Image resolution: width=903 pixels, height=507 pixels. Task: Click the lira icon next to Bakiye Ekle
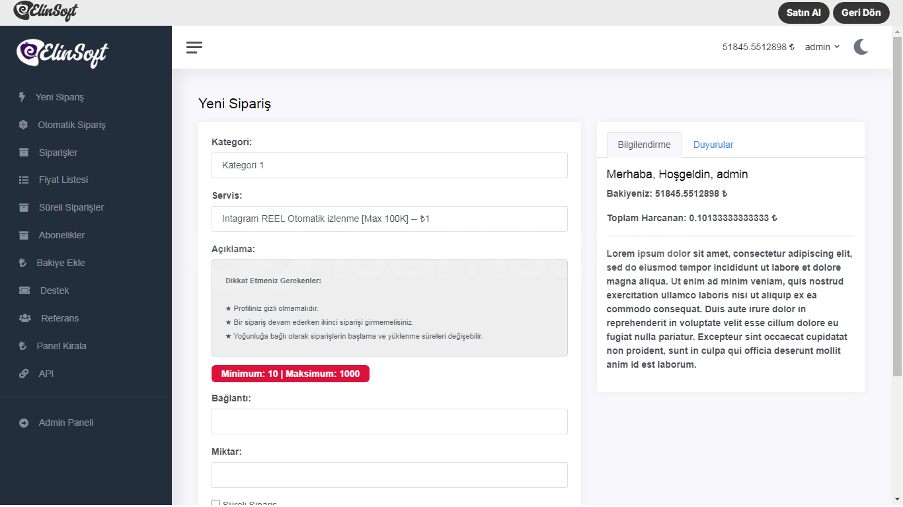click(22, 263)
